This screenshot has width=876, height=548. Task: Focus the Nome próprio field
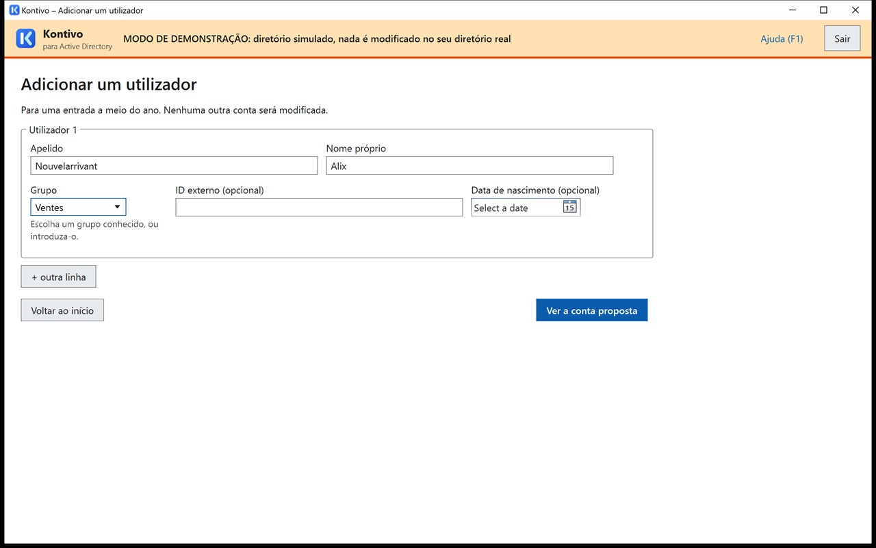(469, 166)
